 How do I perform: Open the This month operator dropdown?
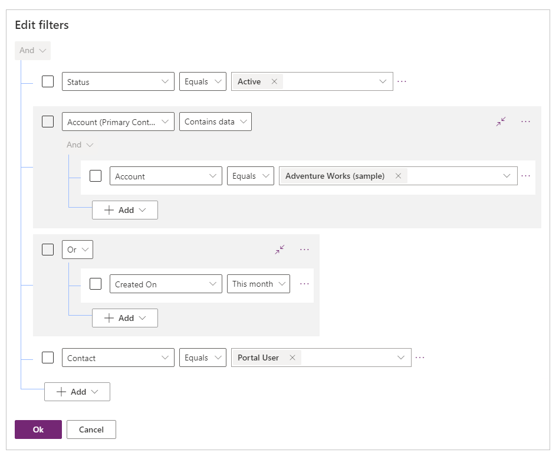258,284
